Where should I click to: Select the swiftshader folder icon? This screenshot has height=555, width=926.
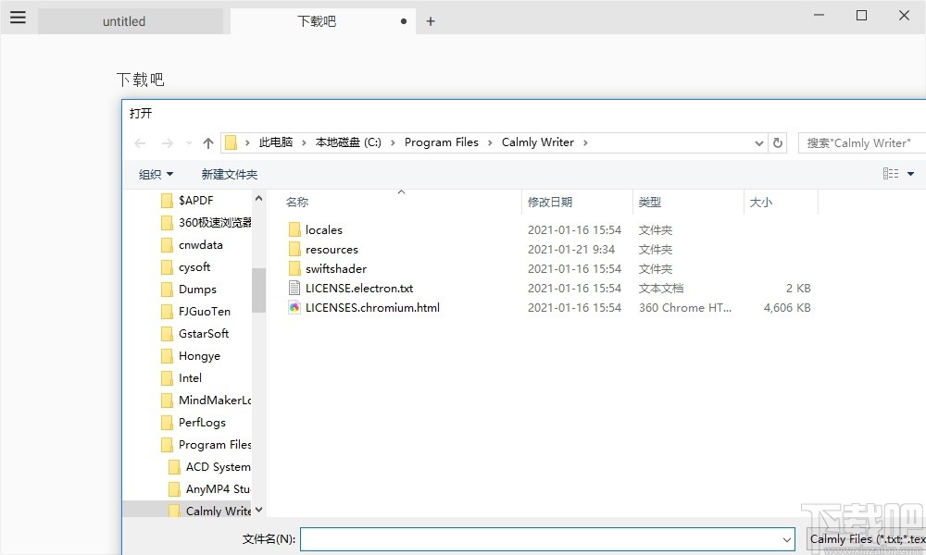[x=294, y=268]
